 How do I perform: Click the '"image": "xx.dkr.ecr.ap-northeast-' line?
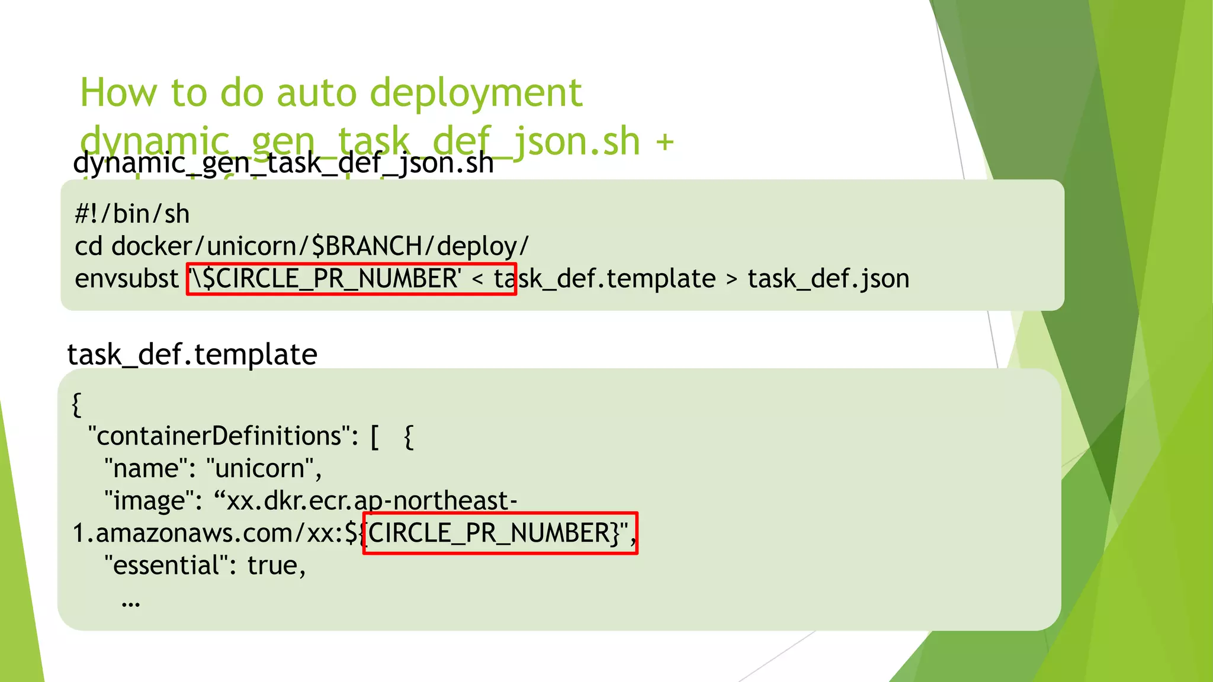(311, 500)
